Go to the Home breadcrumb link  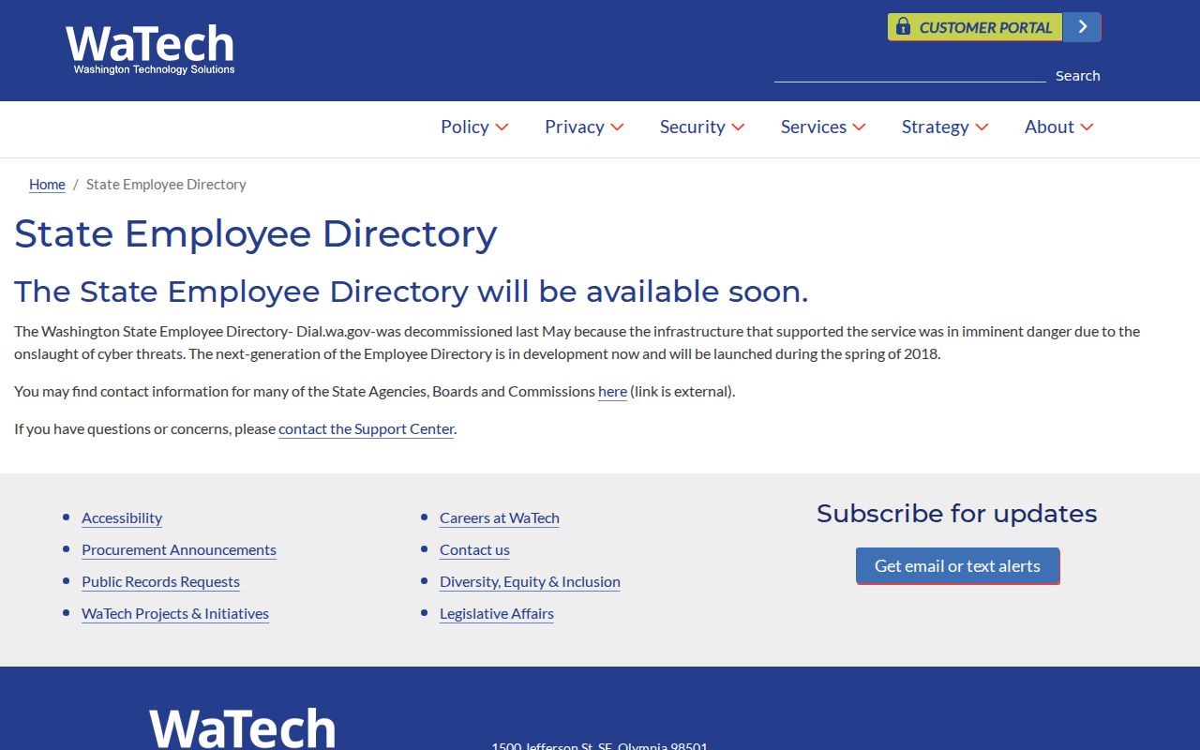pyautogui.click(x=47, y=185)
